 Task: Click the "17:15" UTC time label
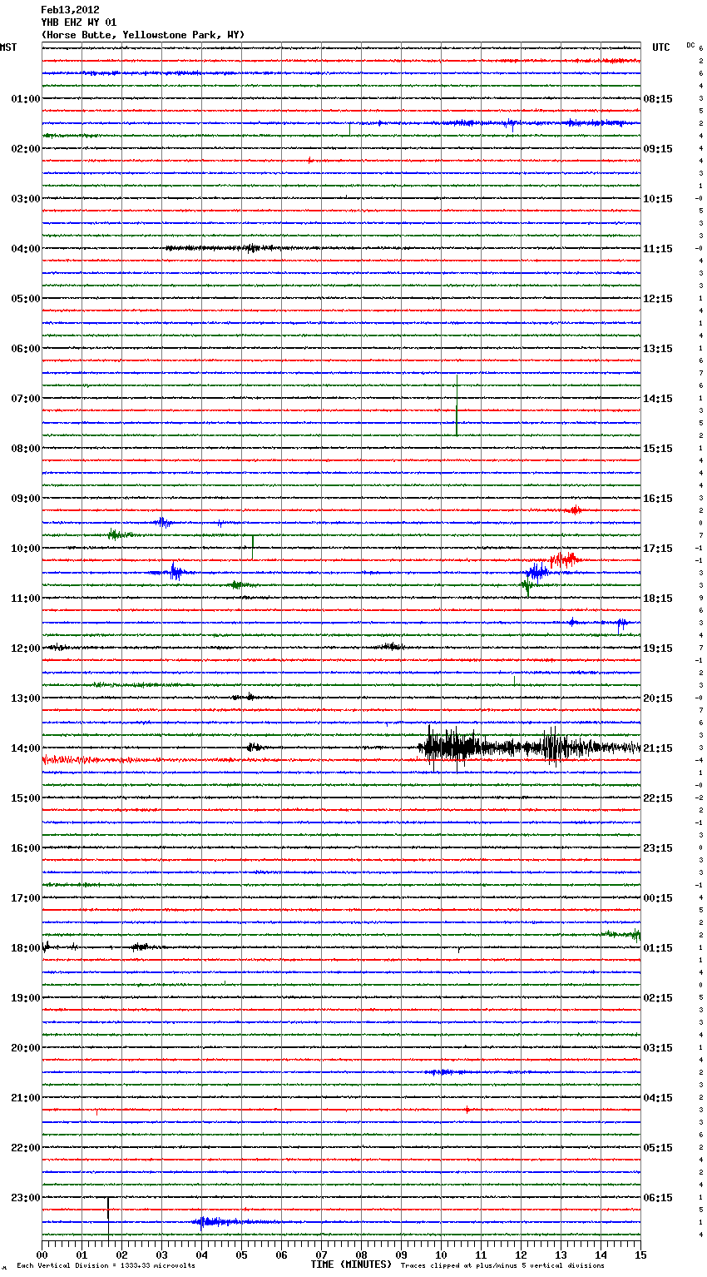pos(658,549)
